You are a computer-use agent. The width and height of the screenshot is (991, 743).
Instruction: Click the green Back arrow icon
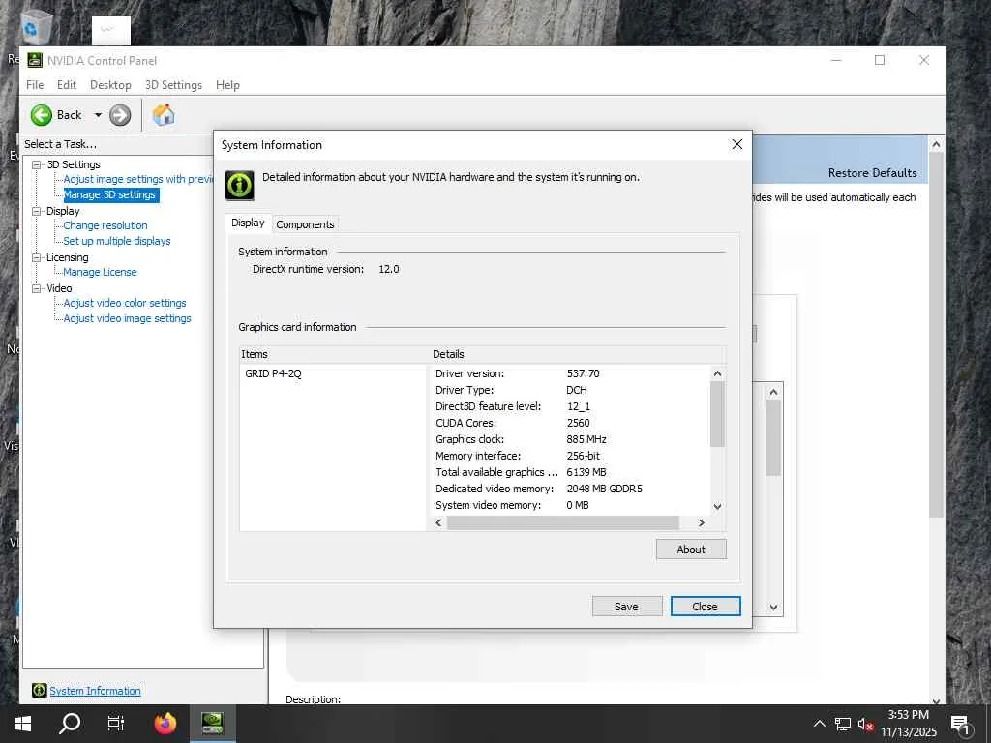click(42, 115)
